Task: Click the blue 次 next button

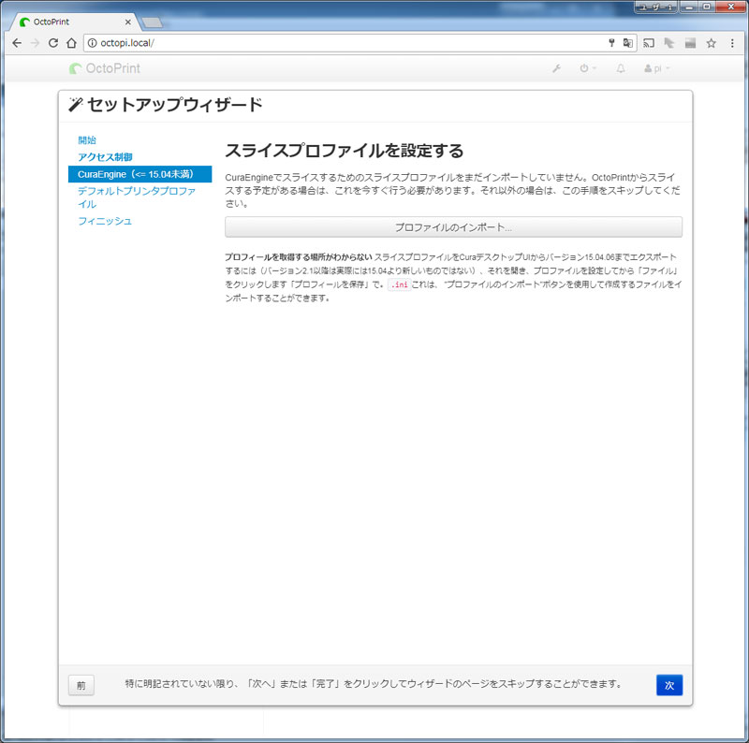Action: click(x=669, y=685)
